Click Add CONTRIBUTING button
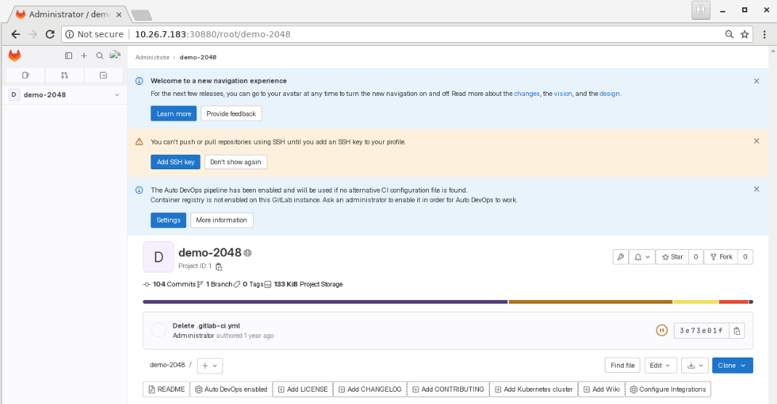The height and width of the screenshot is (404, 777). [x=448, y=389]
